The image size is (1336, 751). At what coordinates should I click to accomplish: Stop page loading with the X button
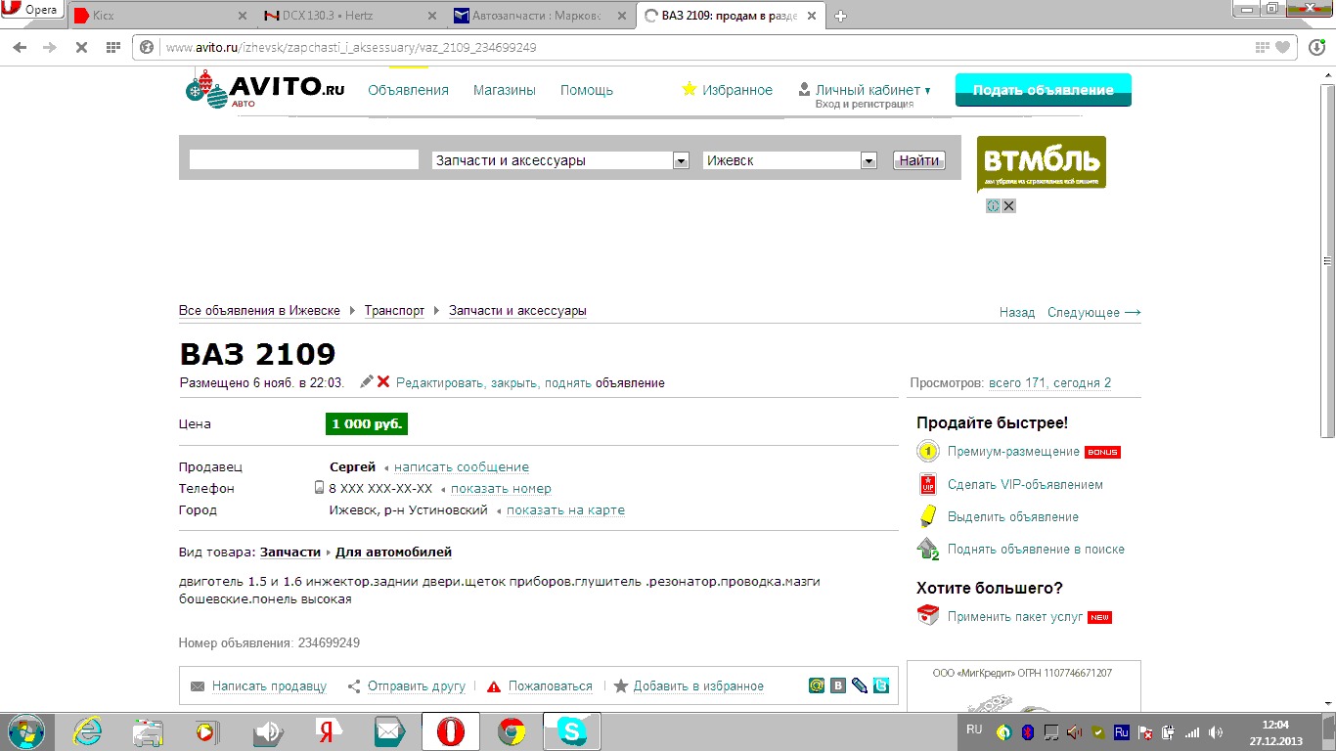(81, 47)
